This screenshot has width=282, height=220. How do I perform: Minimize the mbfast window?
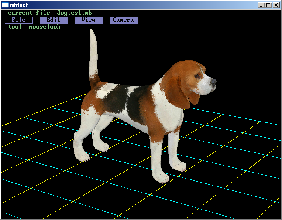click(x=261, y=5)
